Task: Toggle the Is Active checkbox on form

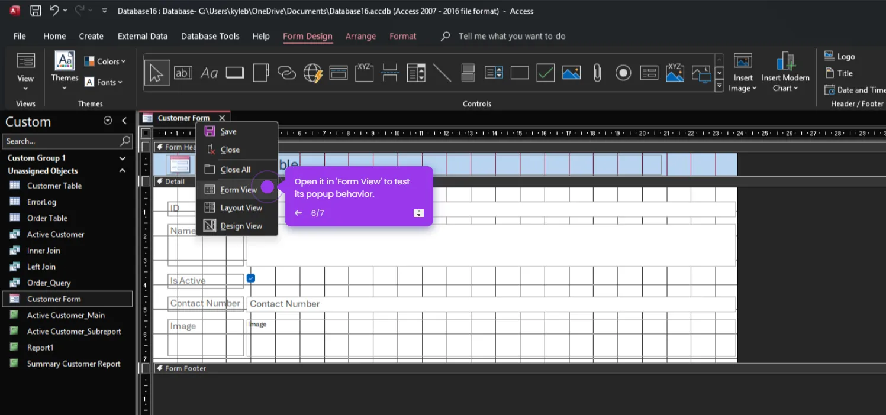Action: (251, 278)
